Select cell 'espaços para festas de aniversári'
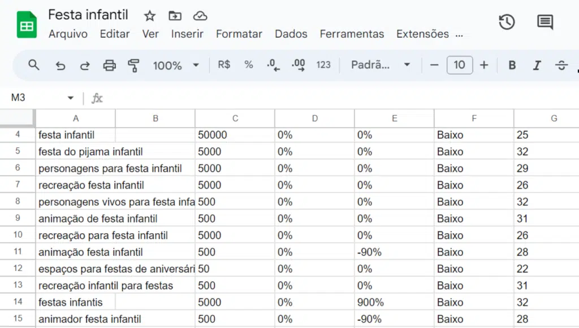The height and width of the screenshot is (328, 579). point(115,269)
